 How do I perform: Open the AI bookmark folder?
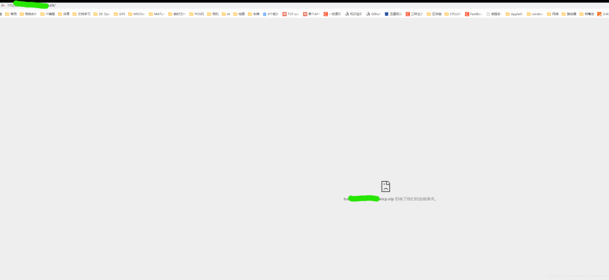coord(226,14)
